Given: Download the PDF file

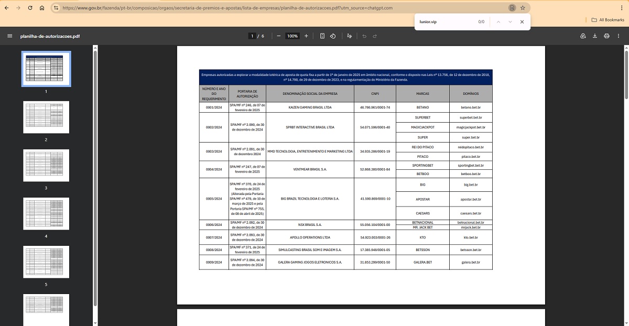Looking at the screenshot, I should click(595, 36).
